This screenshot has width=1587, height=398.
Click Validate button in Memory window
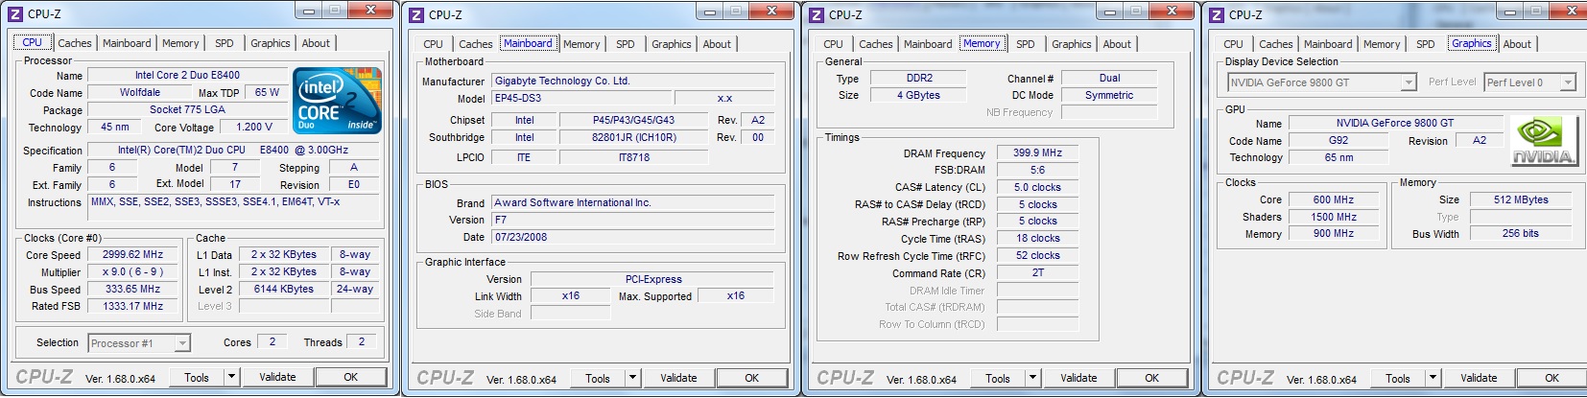pos(1079,378)
